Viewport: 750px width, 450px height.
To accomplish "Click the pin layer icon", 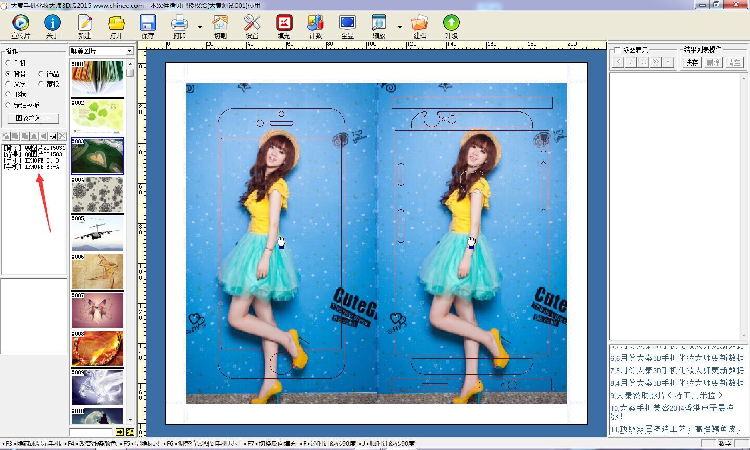I will pos(53,136).
